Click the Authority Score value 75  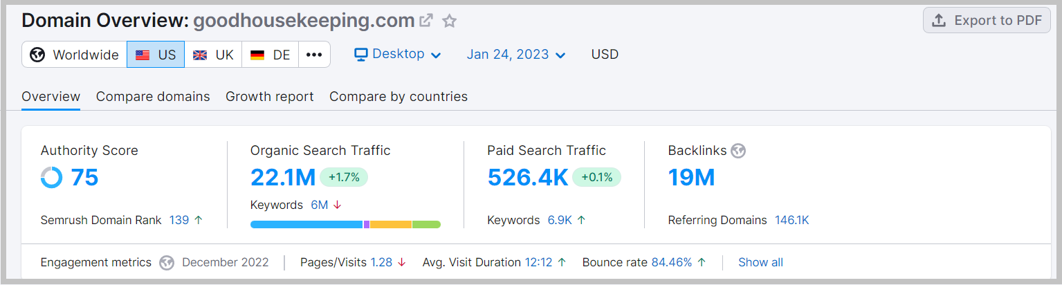coord(84,178)
